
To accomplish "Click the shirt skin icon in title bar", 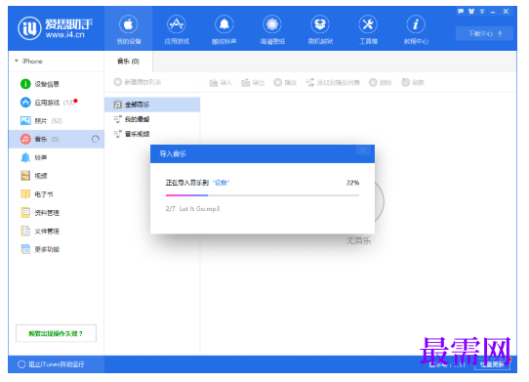I will [x=471, y=12].
